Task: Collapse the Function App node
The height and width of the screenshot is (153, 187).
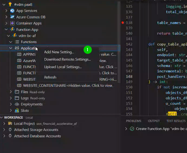Action: tap(6, 29)
